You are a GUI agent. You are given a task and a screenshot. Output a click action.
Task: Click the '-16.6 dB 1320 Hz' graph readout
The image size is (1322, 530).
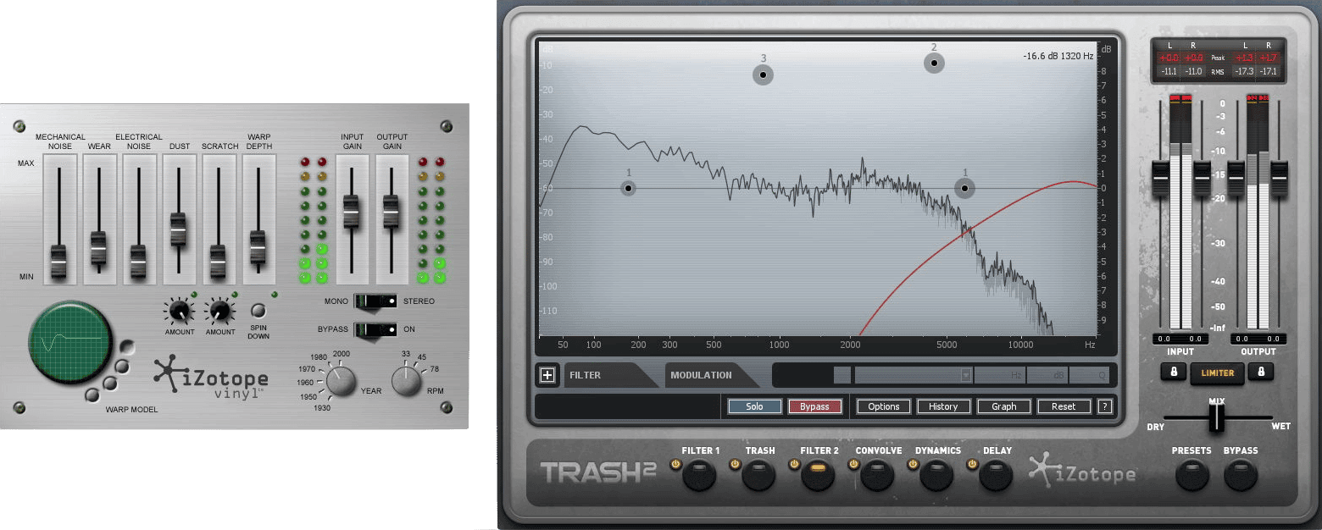pos(1058,56)
